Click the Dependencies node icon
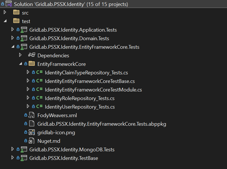Screen dimensions: 227x169 click(x=32, y=55)
